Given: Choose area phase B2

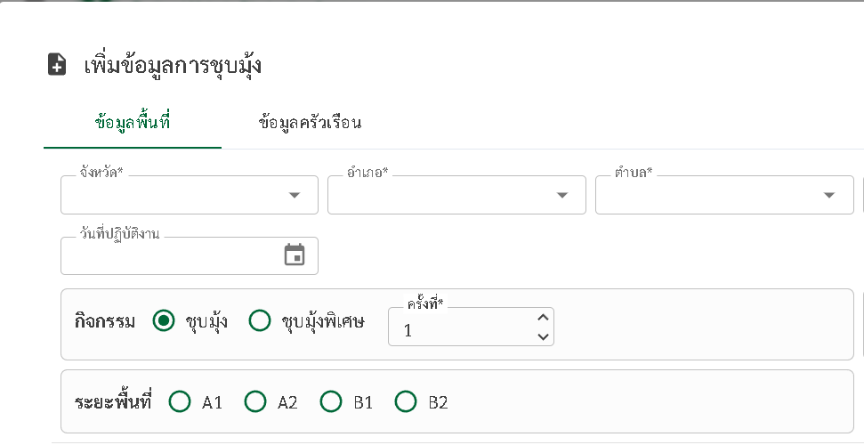Looking at the screenshot, I should tap(406, 401).
